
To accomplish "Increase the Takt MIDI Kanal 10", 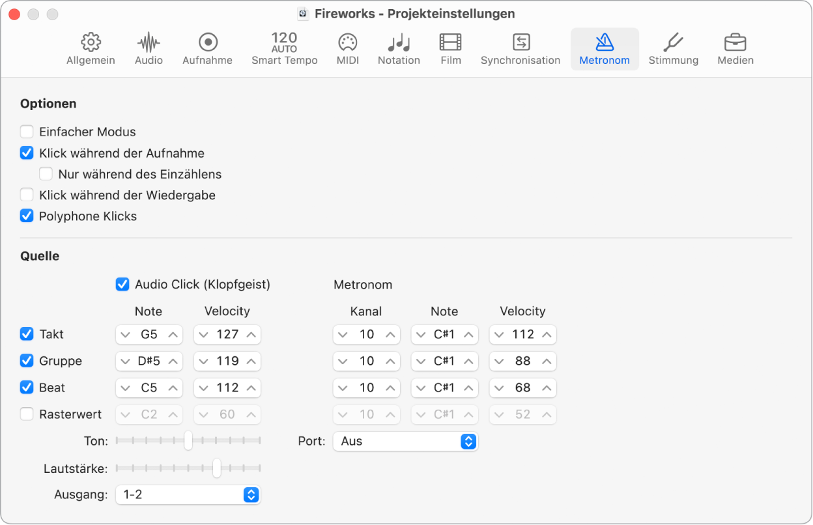I will pyautogui.click(x=391, y=335).
